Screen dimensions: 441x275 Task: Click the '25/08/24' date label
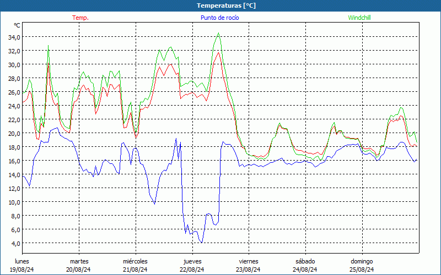(x=362, y=269)
